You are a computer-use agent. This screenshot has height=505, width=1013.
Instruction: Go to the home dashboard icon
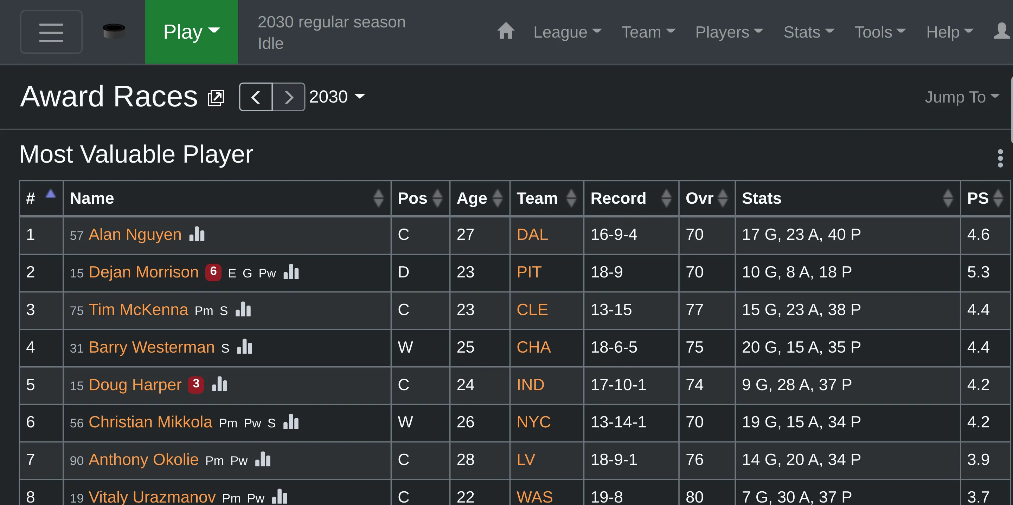point(506,31)
